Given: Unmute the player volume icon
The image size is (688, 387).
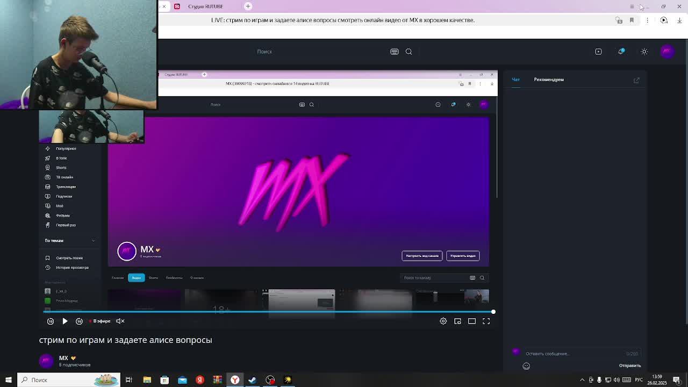Looking at the screenshot, I should pyautogui.click(x=120, y=321).
